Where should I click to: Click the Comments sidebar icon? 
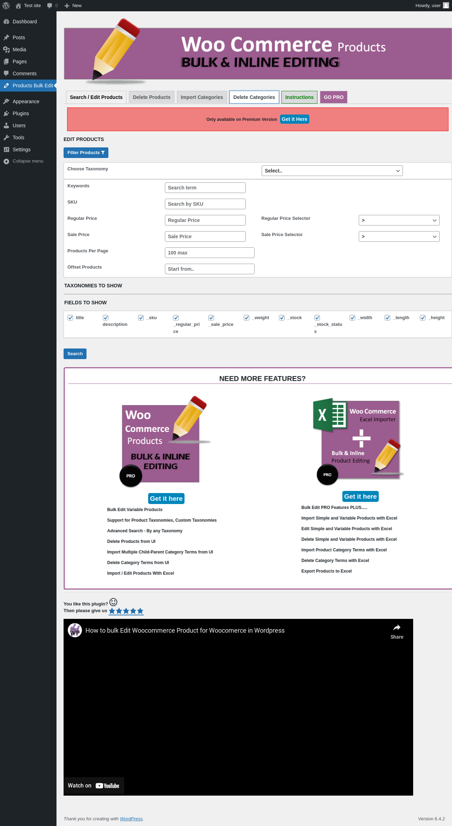6,74
